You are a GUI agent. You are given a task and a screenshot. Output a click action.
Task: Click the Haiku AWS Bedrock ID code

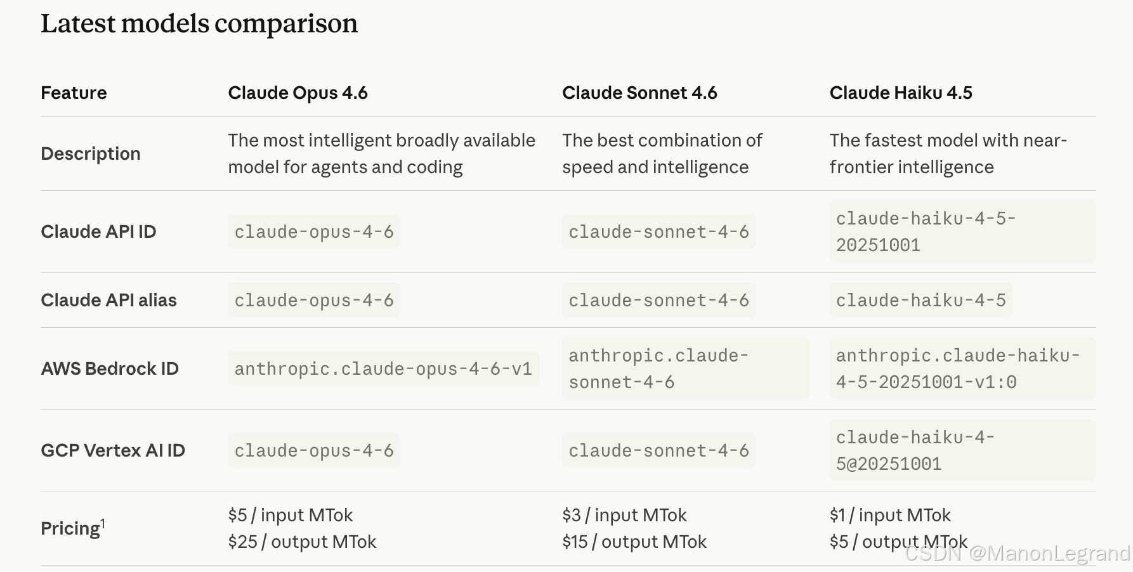[957, 369]
